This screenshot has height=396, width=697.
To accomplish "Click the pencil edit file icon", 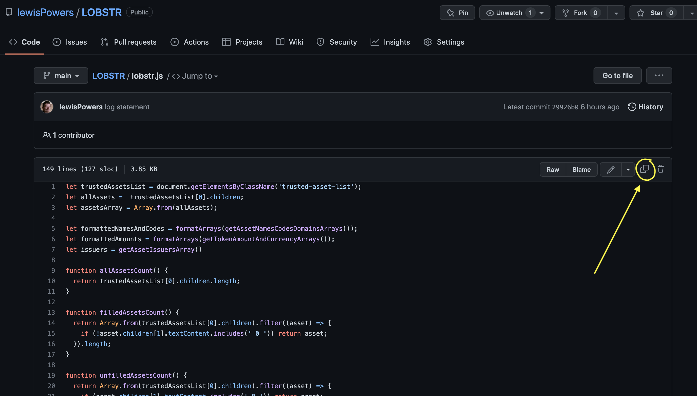I will (x=611, y=170).
